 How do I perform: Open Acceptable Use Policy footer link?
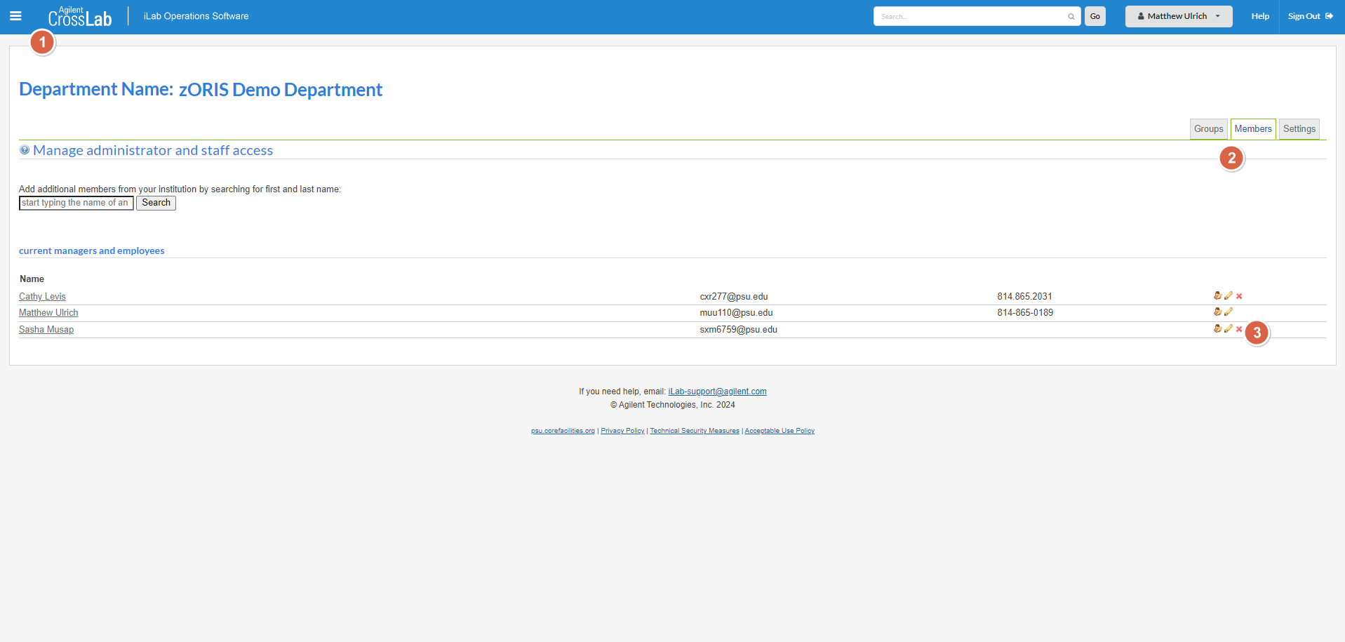(779, 431)
